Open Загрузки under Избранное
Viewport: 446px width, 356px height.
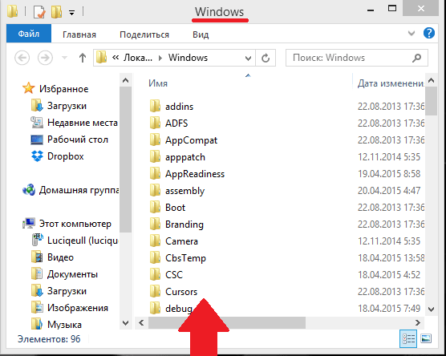[x=67, y=106]
